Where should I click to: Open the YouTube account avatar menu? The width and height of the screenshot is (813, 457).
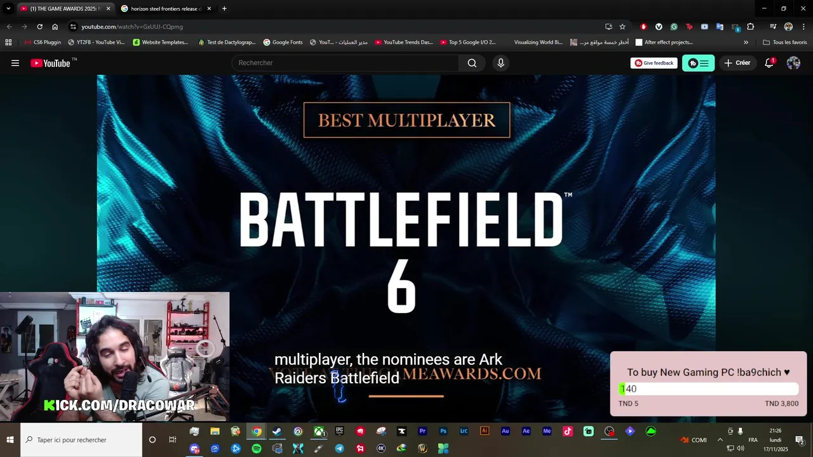click(793, 63)
